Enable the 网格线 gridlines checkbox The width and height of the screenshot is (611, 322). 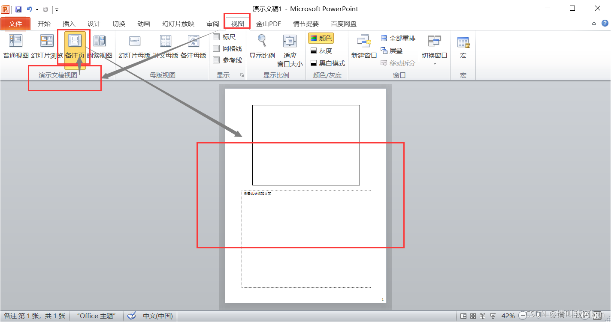tap(216, 49)
